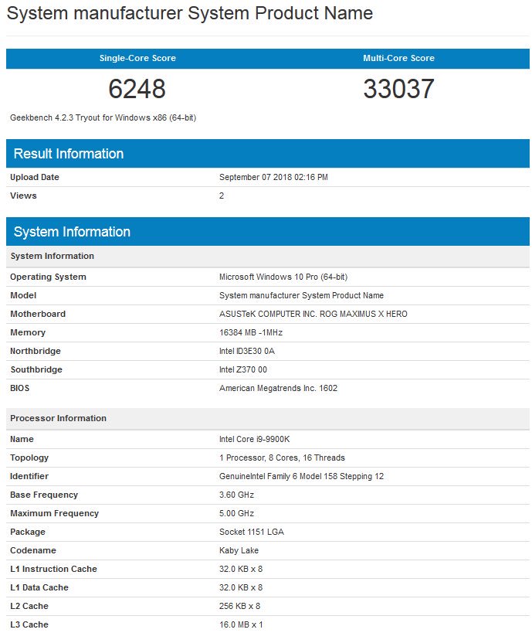Click the L1 Instruction Cache label
This screenshot has height=643, width=532.
pos(53,569)
